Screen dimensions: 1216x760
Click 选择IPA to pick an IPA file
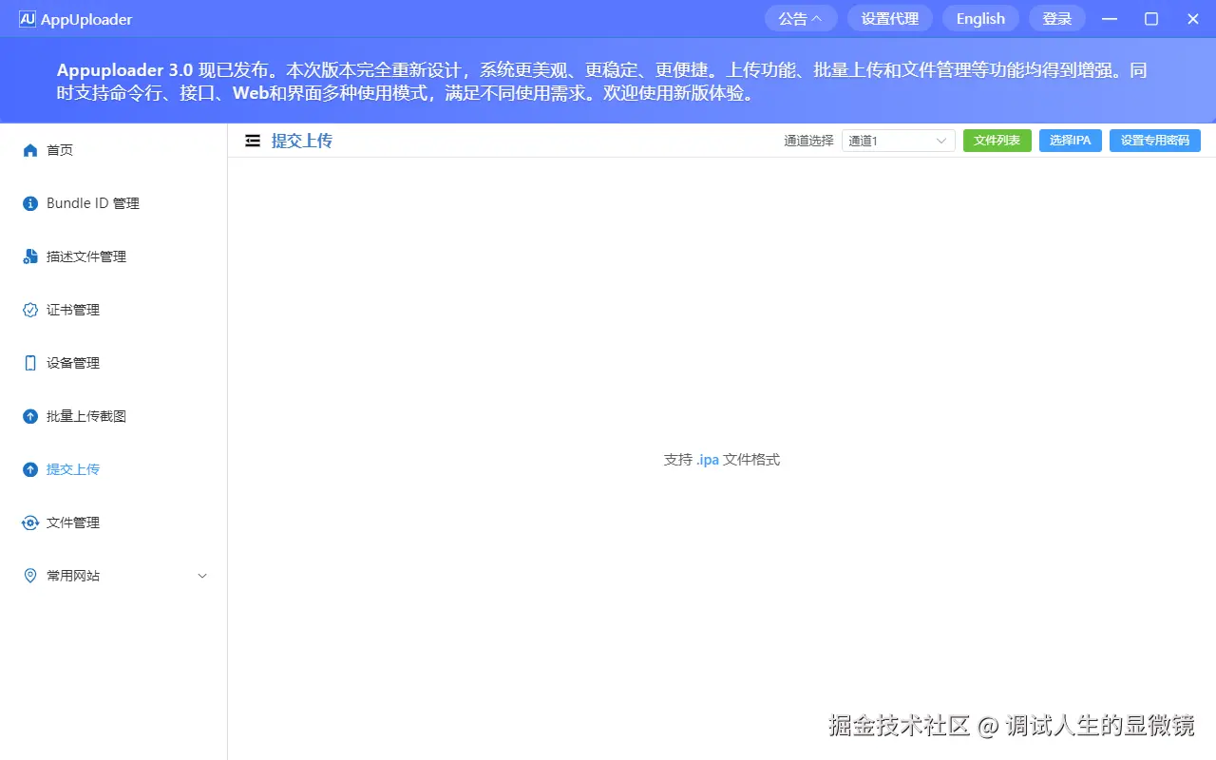tap(1070, 140)
